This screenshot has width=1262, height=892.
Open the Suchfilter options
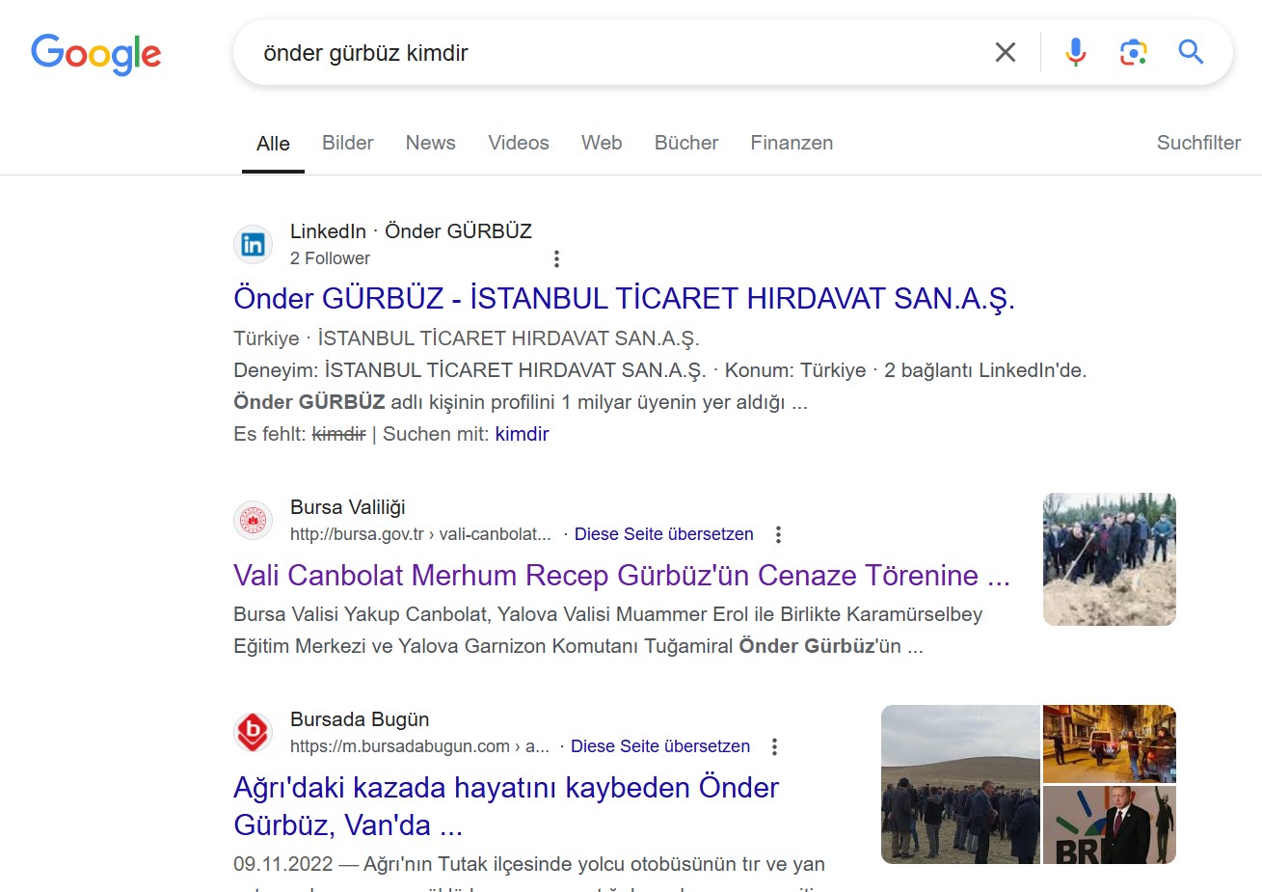pos(1198,143)
